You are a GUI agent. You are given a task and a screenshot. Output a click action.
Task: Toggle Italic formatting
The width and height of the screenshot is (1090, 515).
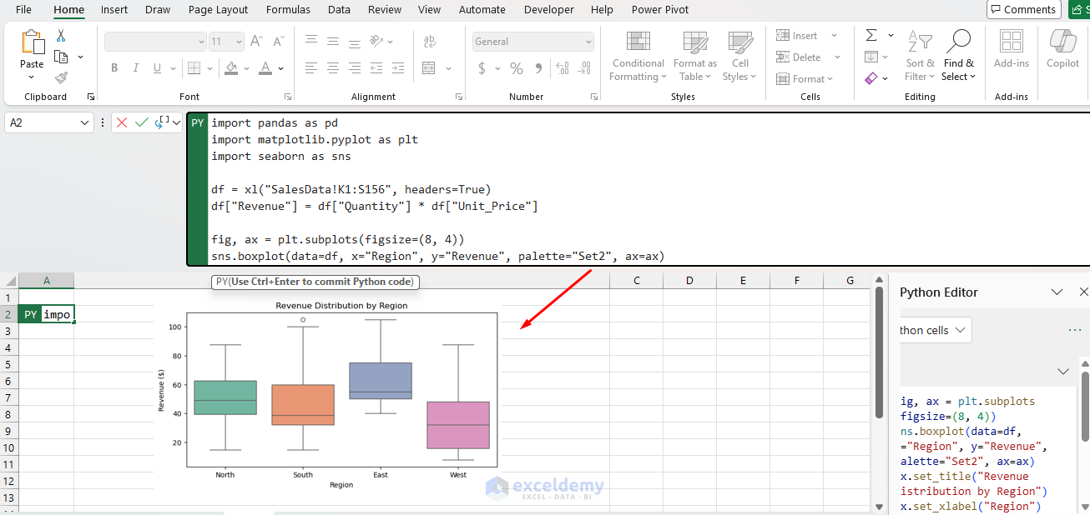[x=137, y=68]
